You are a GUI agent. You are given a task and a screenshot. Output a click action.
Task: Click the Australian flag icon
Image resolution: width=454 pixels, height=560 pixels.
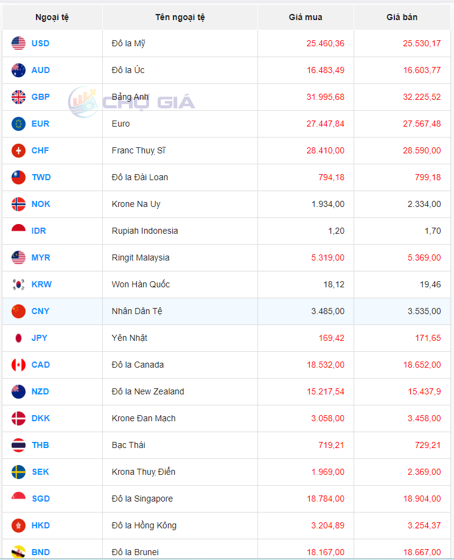[18, 70]
